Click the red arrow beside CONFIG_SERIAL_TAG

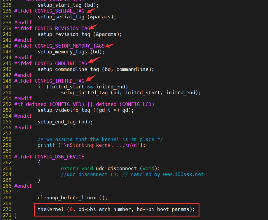coord(90,11)
